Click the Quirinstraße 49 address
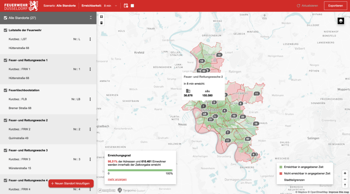 tap(18, 138)
